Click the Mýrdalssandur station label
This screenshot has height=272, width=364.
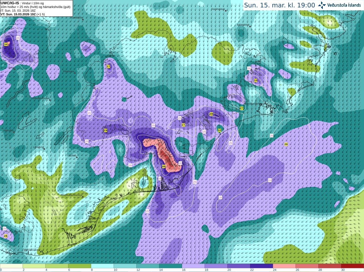click(32, 250)
